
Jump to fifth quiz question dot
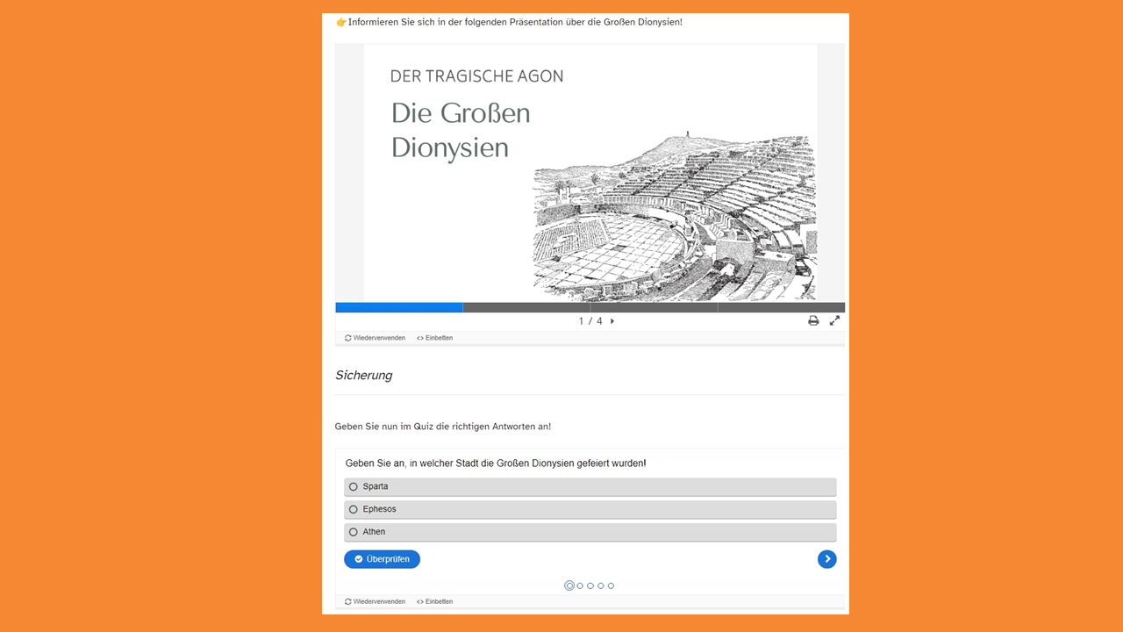[x=611, y=585]
